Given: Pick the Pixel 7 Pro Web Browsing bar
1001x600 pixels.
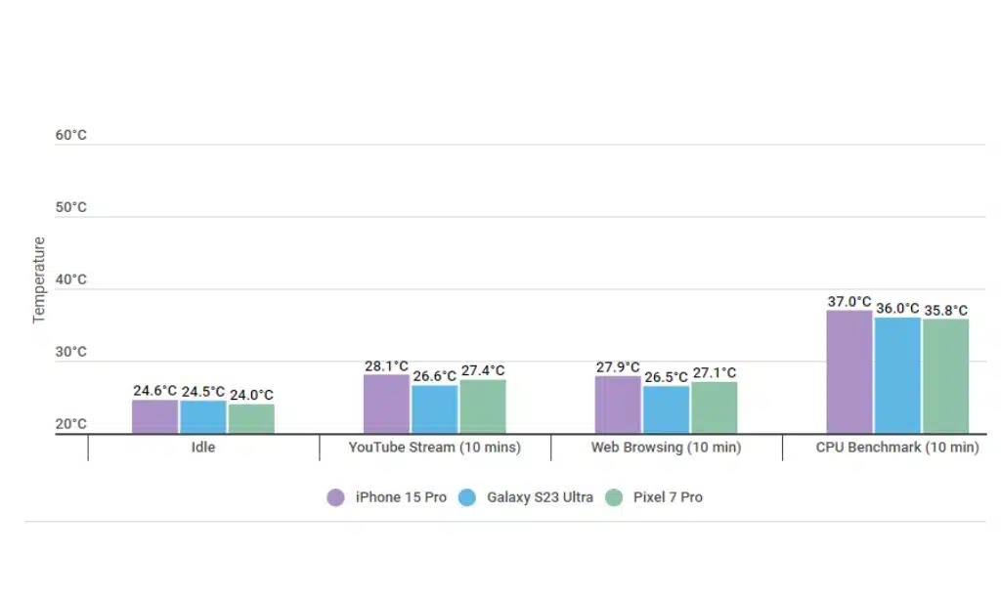Looking at the screenshot, I should [x=715, y=407].
